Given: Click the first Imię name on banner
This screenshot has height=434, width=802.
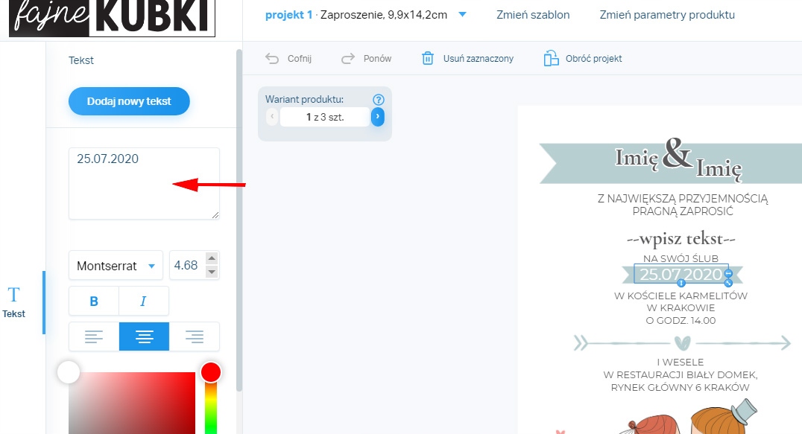Looking at the screenshot, I should (637, 158).
